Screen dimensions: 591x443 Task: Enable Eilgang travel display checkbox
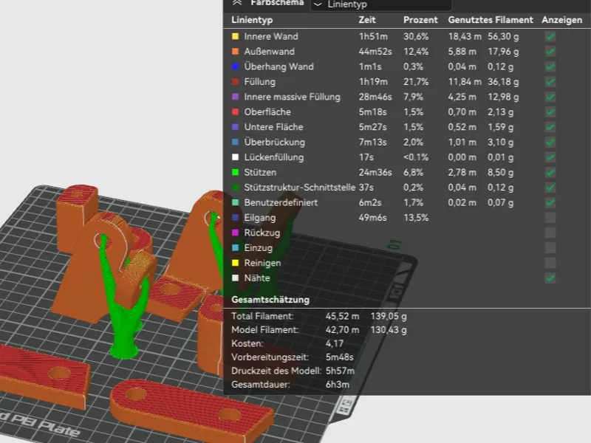[x=550, y=218]
